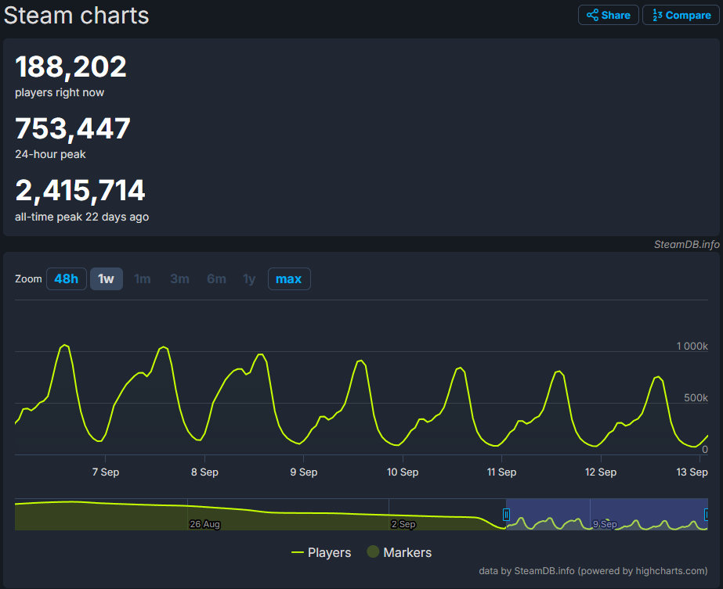Grab the left navigator range handle

tap(506, 514)
